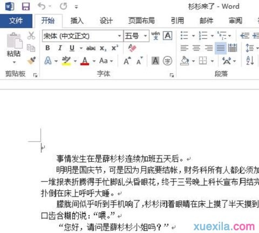Click the Save icon in quick access toolbar

(x=26, y=6)
